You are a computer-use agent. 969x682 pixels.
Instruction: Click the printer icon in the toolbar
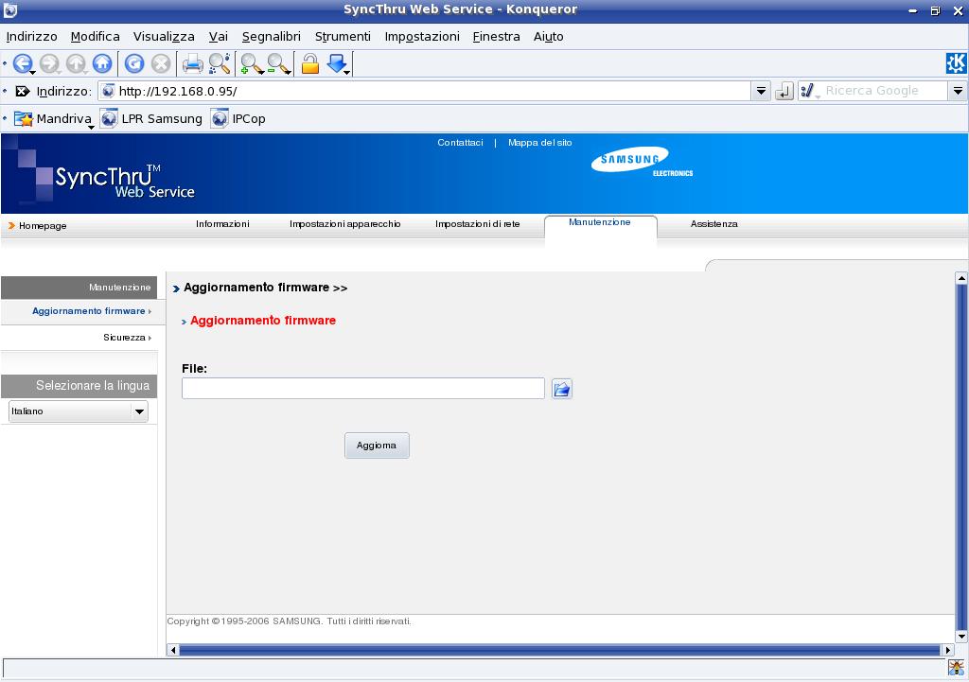[x=192, y=63]
